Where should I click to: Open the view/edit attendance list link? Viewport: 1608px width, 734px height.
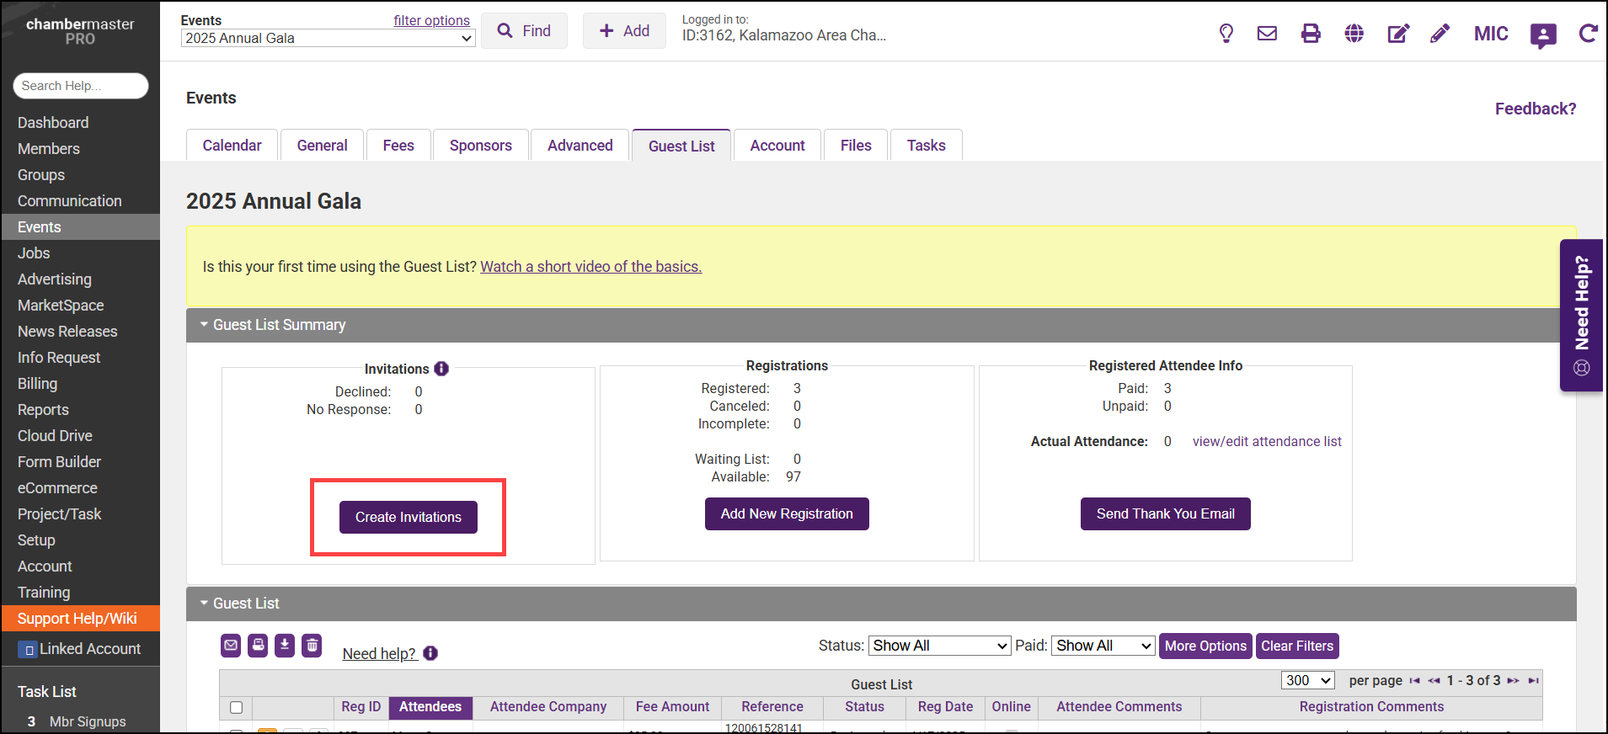coord(1267,441)
